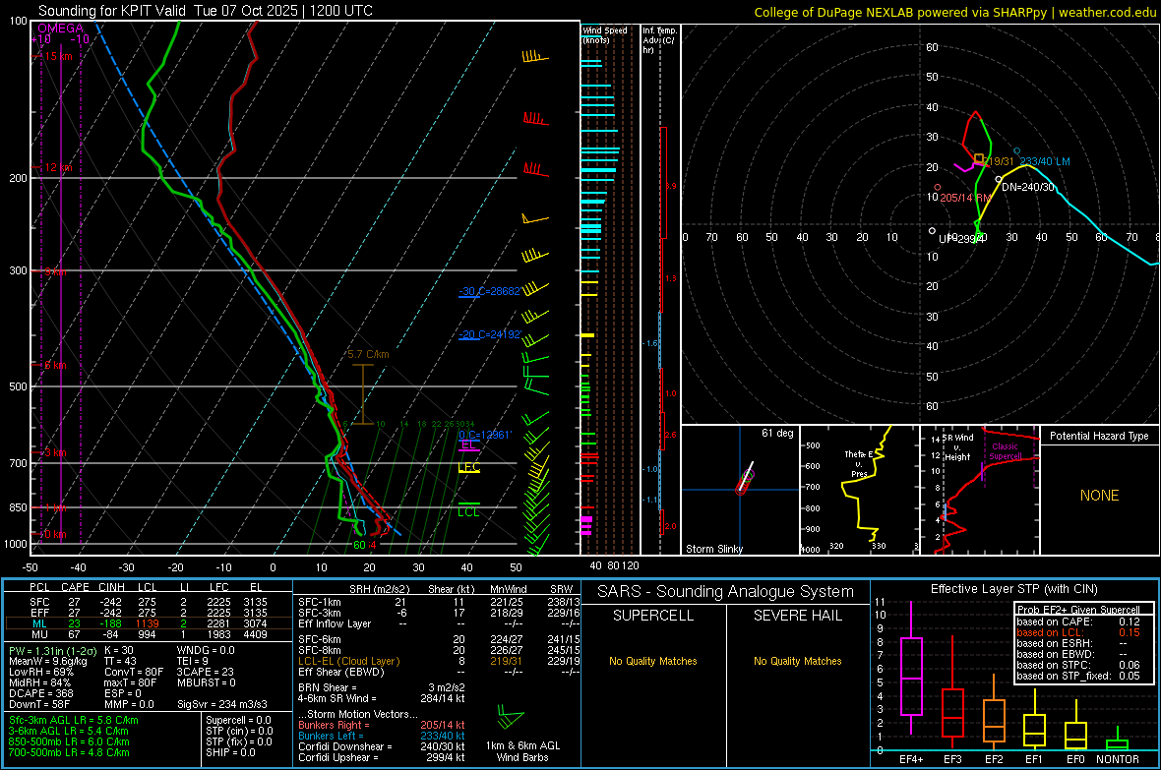Click the MU parcel row label
The image size is (1161, 770).
click(x=39, y=634)
